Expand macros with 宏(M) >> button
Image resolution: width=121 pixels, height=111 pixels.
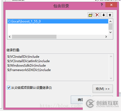tap(103, 89)
